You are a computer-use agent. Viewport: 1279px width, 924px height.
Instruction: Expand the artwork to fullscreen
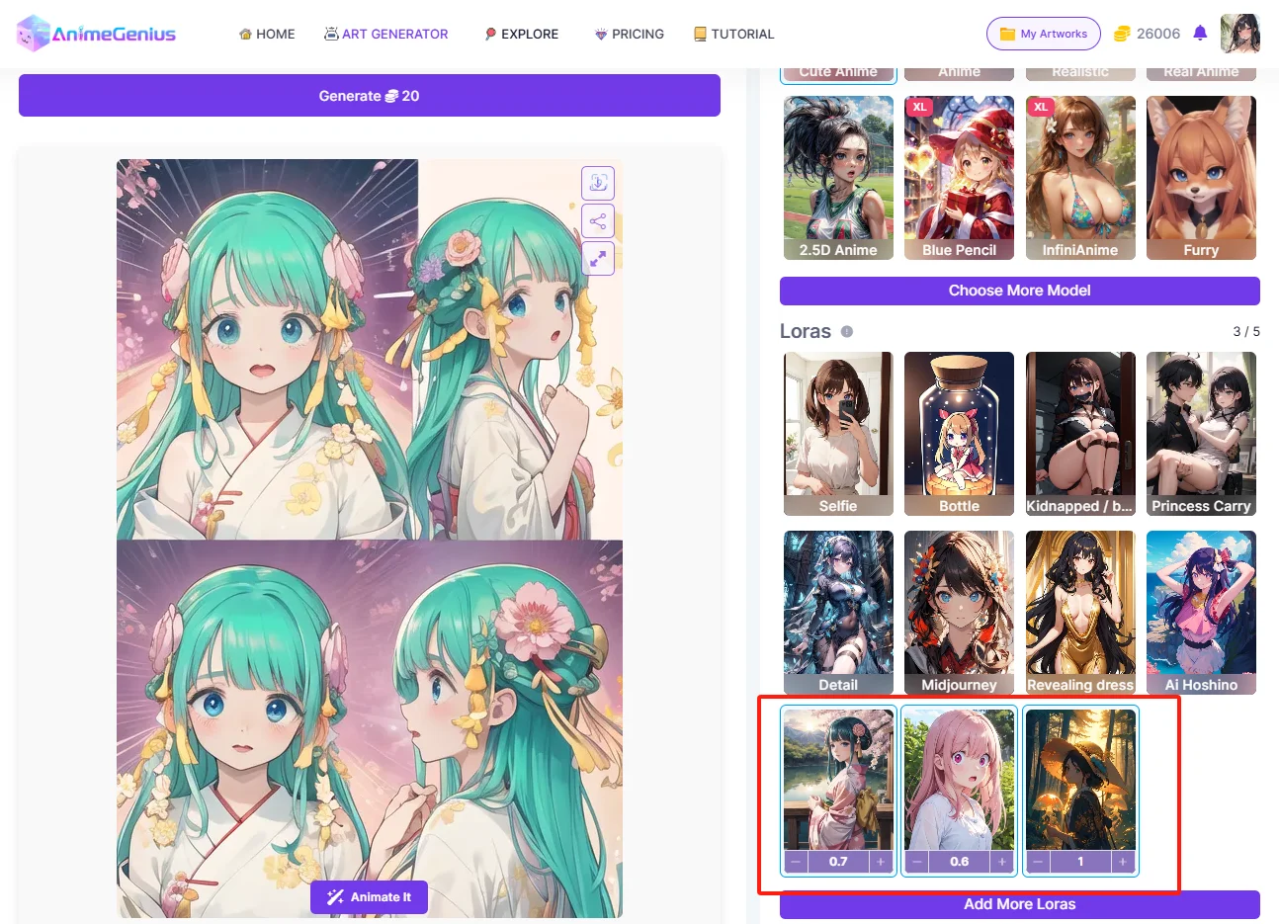click(x=598, y=259)
